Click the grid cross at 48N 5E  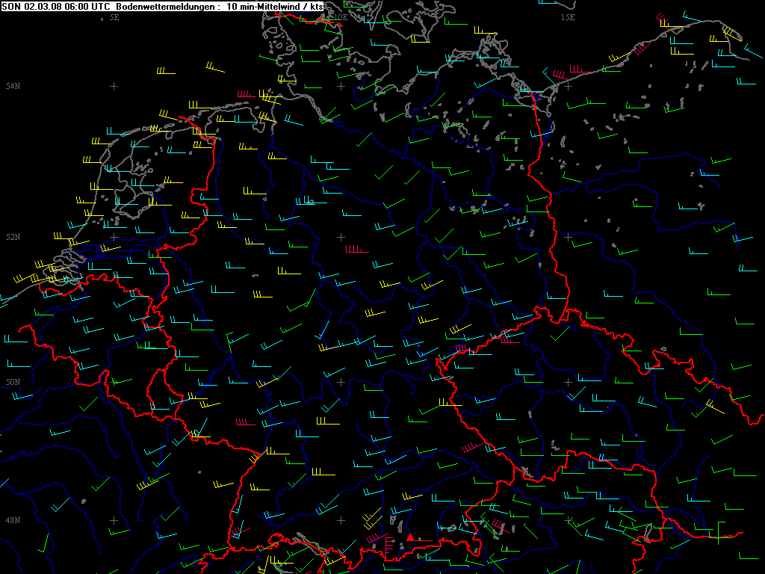[x=114, y=520]
